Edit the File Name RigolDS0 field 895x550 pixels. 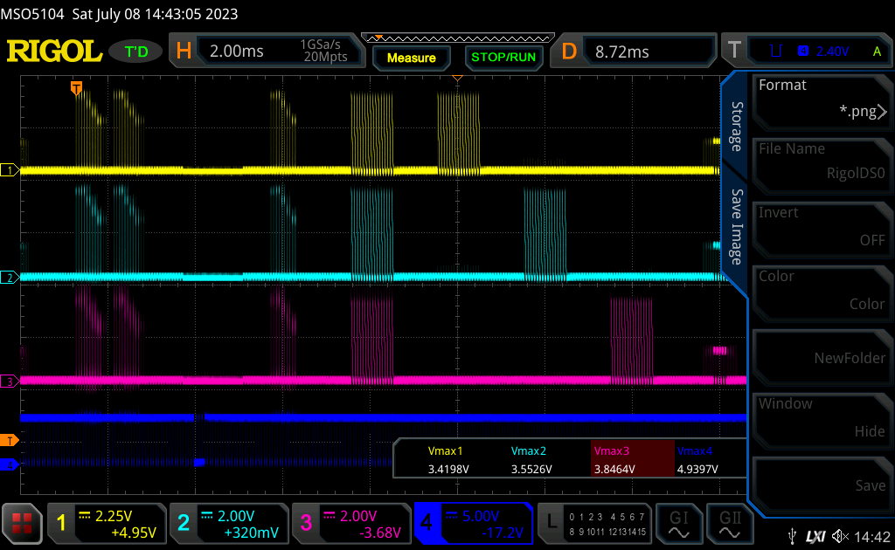(x=822, y=163)
